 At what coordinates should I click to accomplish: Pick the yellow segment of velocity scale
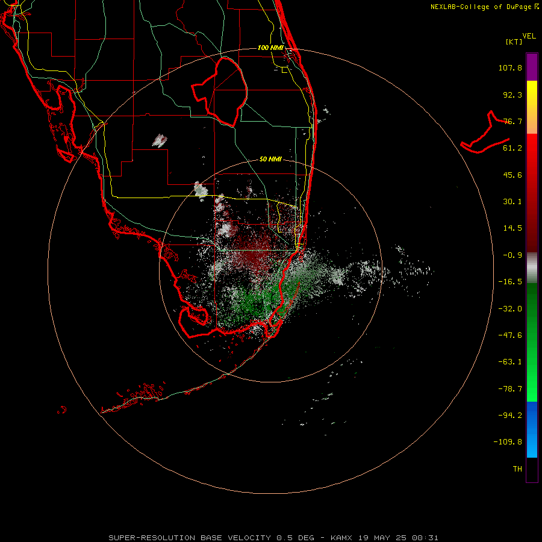(532, 107)
